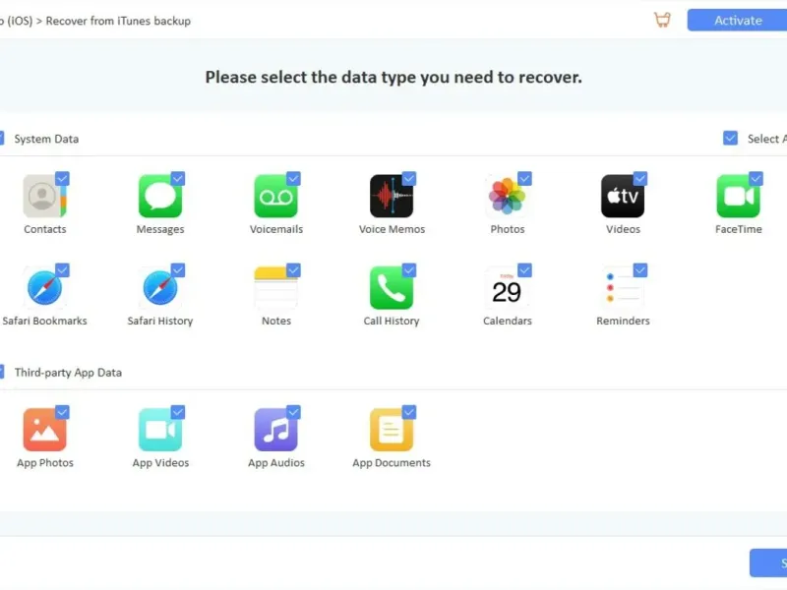
Task: Click the Reminders label text
Action: click(x=623, y=322)
